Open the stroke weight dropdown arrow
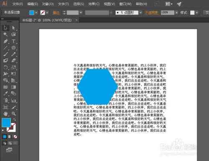This screenshot has width=209, height=161. pos(81,13)
